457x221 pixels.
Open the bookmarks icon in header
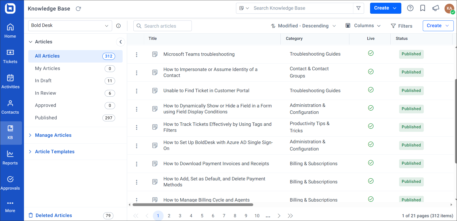click(423, 8)
